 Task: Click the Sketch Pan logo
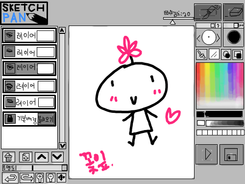point(24,13)
